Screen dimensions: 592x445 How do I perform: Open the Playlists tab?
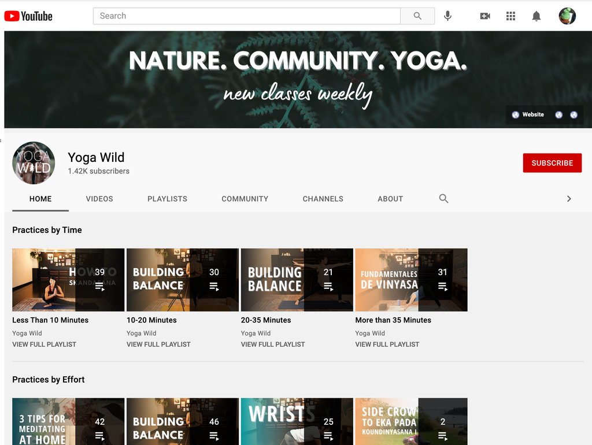(167, 199)
